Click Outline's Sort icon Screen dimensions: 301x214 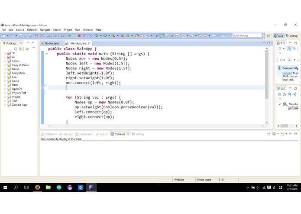click(x=285, y=94)
